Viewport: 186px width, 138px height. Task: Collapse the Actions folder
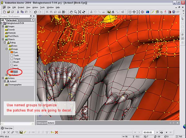coord(3,78)
